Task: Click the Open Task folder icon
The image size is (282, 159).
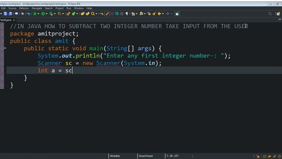Action: coord(88,14)
